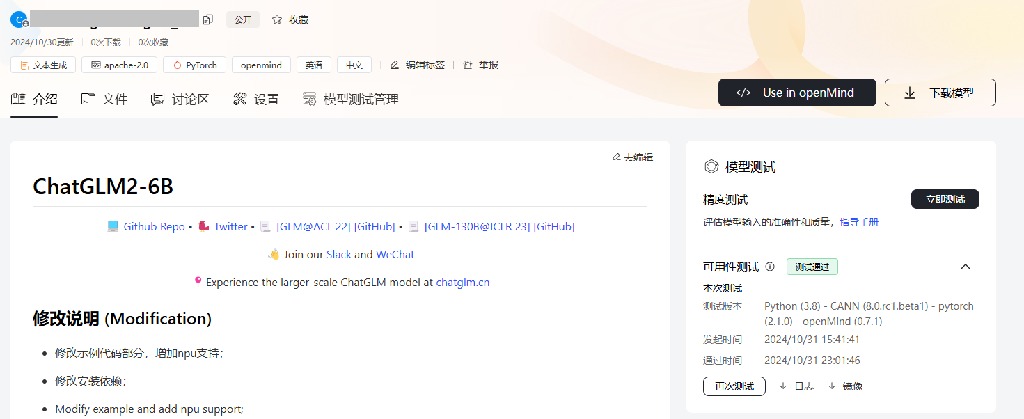Select the PyTorch tag
Image resolution: width=1024 pixels, height=419 pixels.
[195, 65]
